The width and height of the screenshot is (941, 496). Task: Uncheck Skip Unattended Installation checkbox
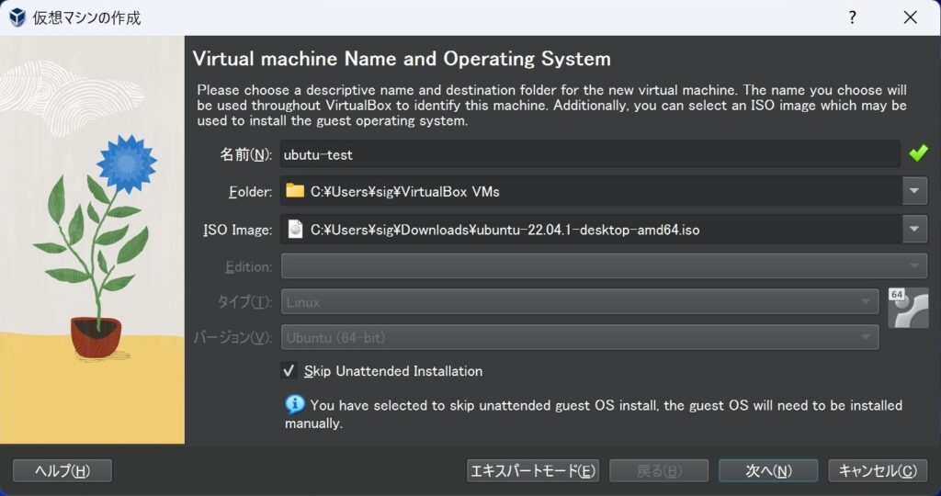point(289,371)
